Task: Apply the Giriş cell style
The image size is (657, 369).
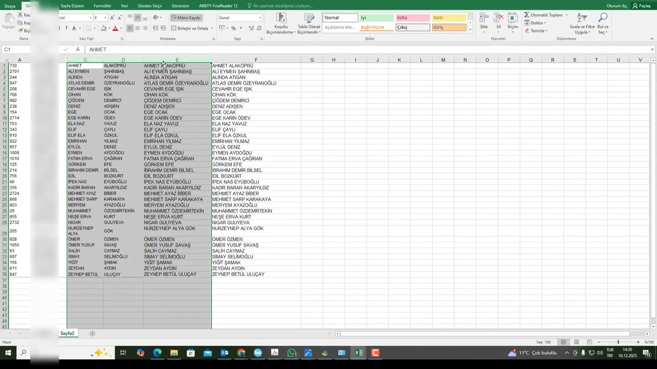Action: tap(449, 27)
